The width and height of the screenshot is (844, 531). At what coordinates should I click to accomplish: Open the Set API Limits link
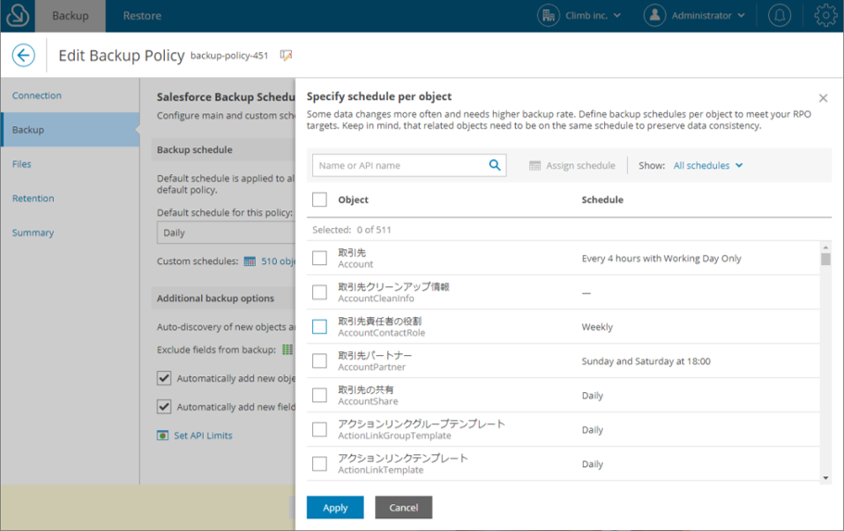pos(203,436)
